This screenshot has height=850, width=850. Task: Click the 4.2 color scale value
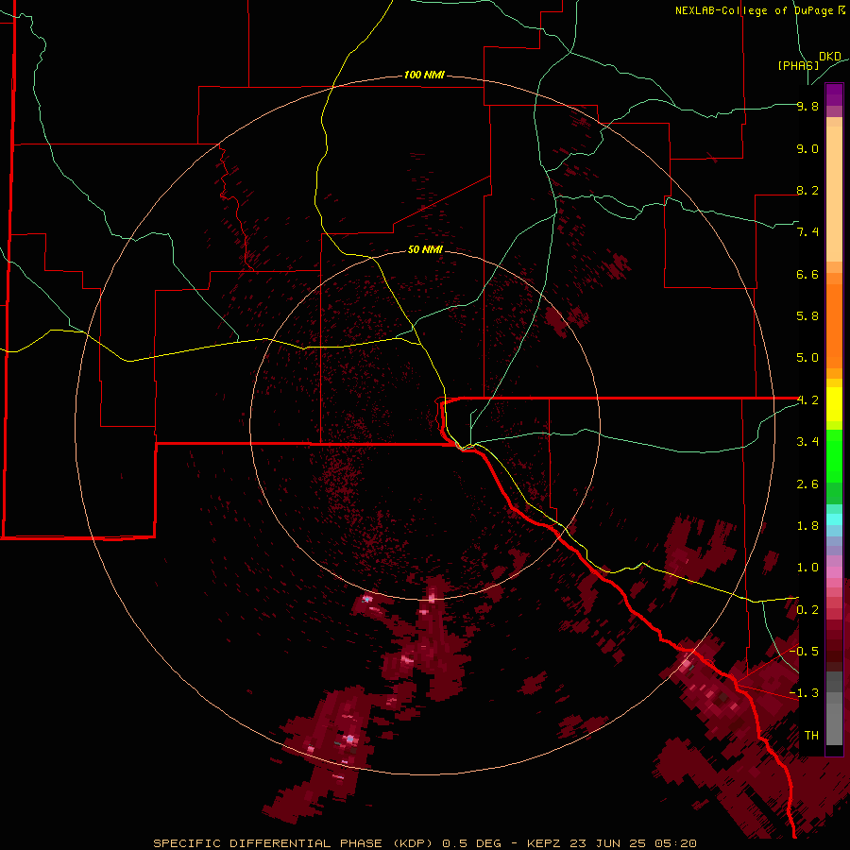point(807,400)
